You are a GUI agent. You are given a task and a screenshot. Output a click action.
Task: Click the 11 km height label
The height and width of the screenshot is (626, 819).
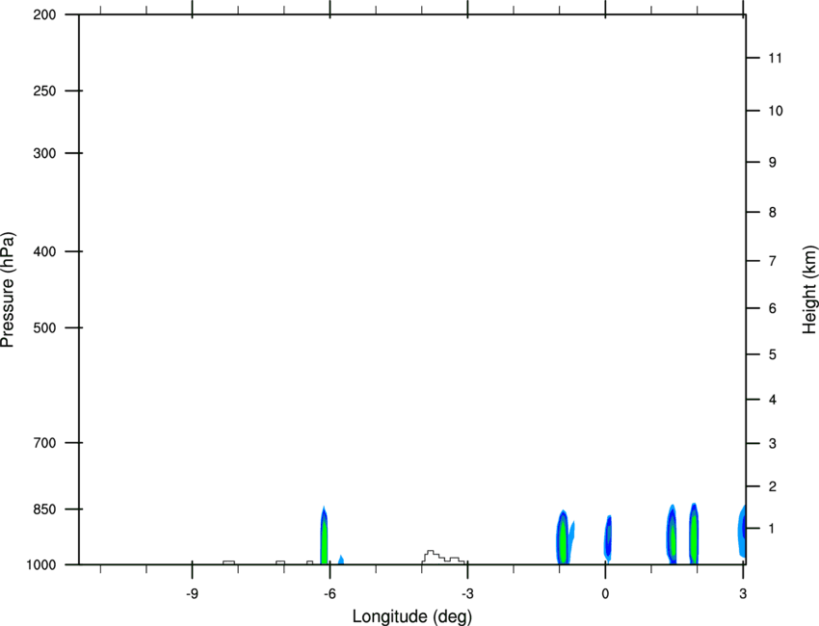point(775,58)
